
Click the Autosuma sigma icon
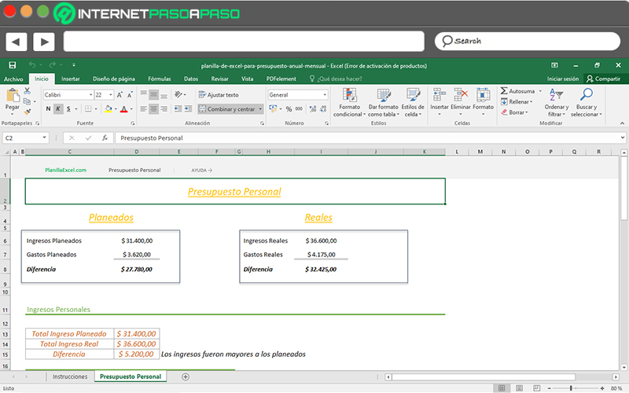point(504,91)
